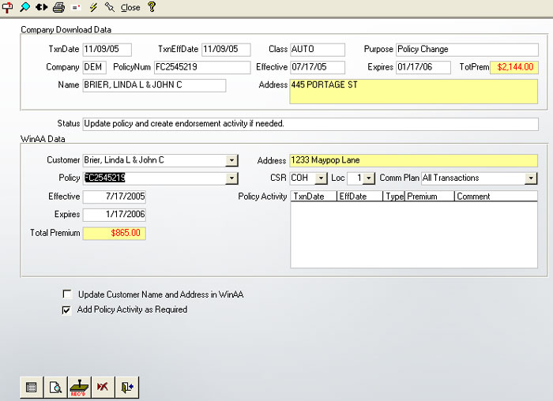Uncheck Add Policy Activity as Required
This screenshot has width=553, height=401.
tap(67, 310)
